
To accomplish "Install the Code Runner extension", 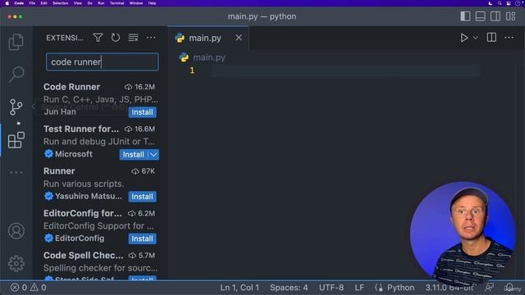I will 142,112.
